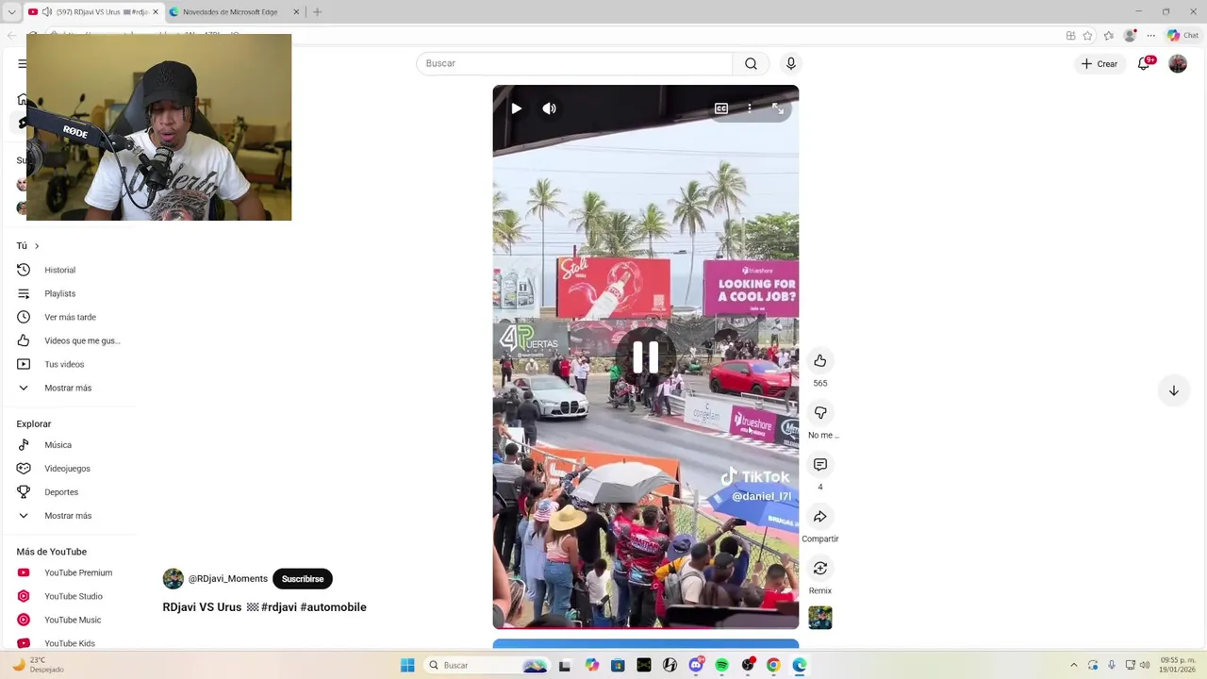This screenshot has height=679, width=1207.
Task: Enter fullscreen on the Shorts player
Action: [x=778, y=108]
